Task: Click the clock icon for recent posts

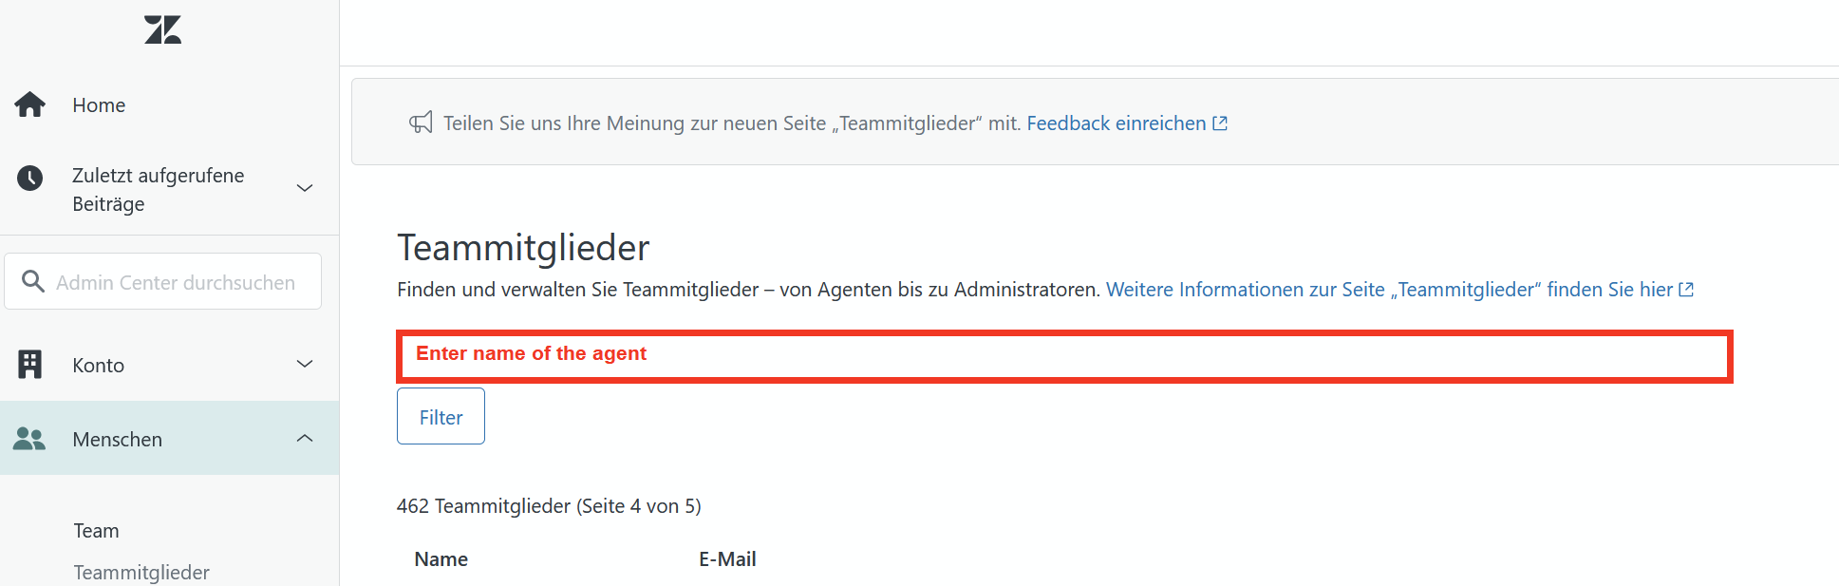Action: click(x=30, y=178)
